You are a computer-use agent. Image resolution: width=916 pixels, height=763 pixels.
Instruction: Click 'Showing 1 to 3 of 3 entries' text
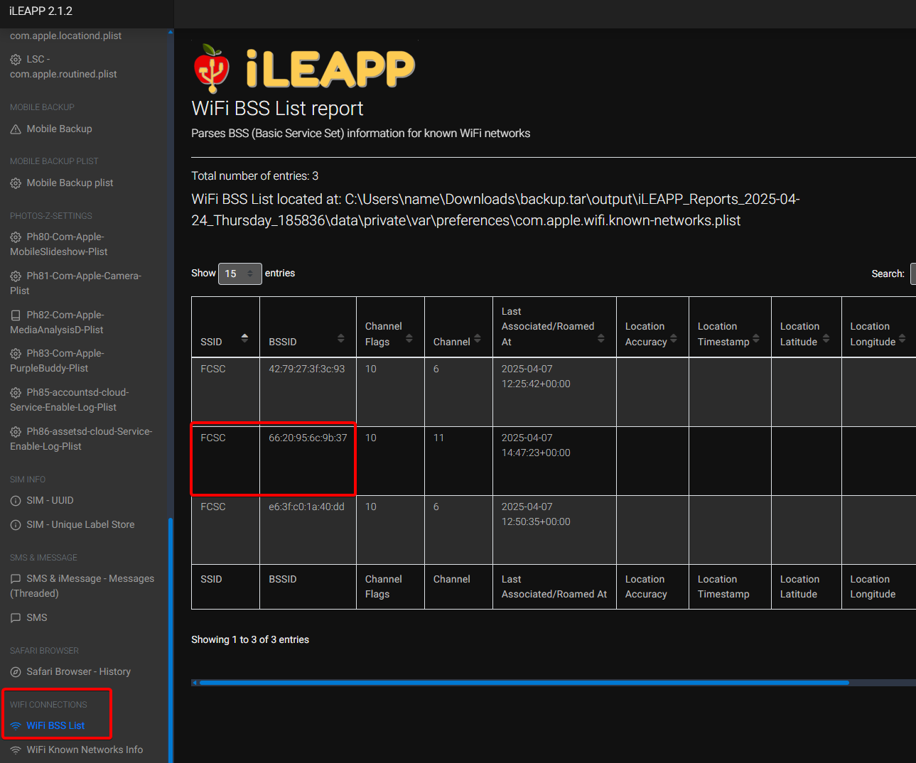(x=250, y=639)
